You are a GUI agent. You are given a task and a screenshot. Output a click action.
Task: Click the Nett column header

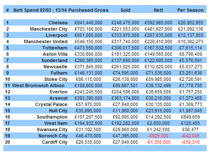tap(158, 10)
